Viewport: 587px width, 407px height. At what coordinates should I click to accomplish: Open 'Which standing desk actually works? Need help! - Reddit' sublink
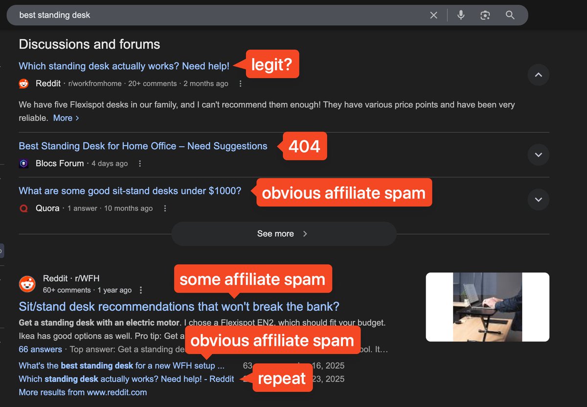(x=126, y=379)
